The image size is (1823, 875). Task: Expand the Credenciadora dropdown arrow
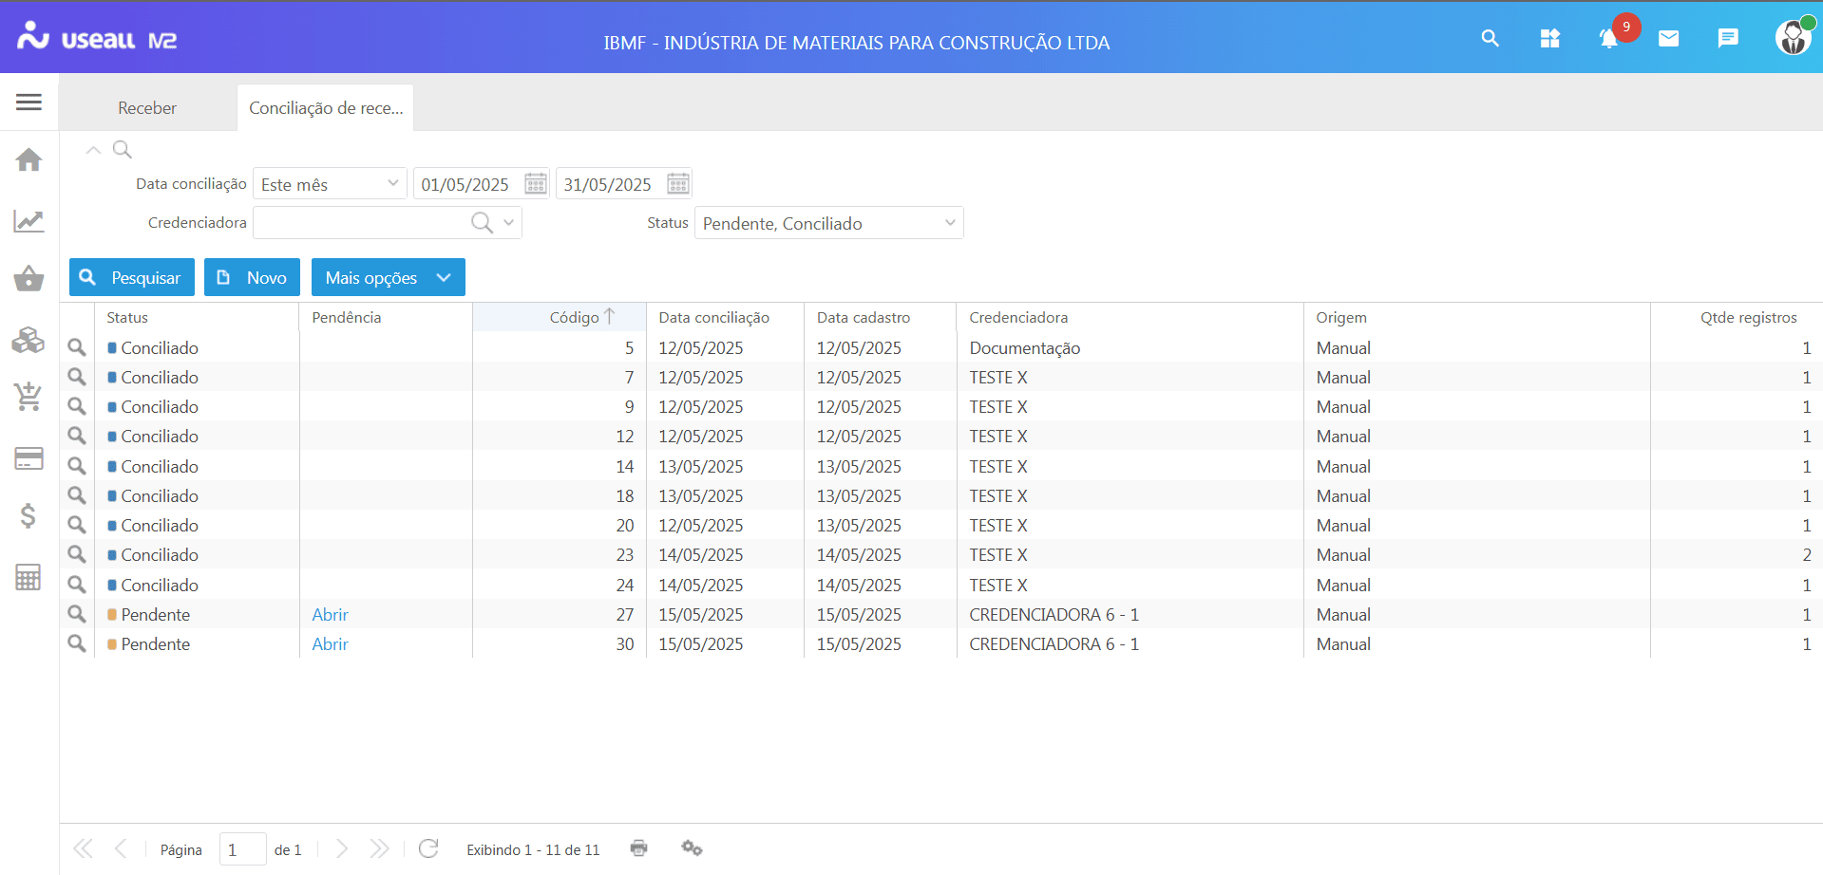tap(509, 222)
